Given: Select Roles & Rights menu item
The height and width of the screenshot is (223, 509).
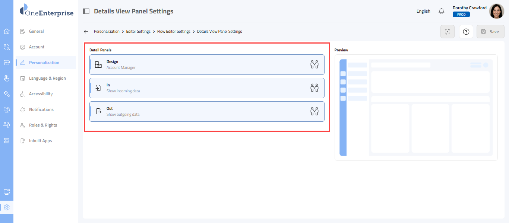Looking at the screenshot, I should point(43,125).
